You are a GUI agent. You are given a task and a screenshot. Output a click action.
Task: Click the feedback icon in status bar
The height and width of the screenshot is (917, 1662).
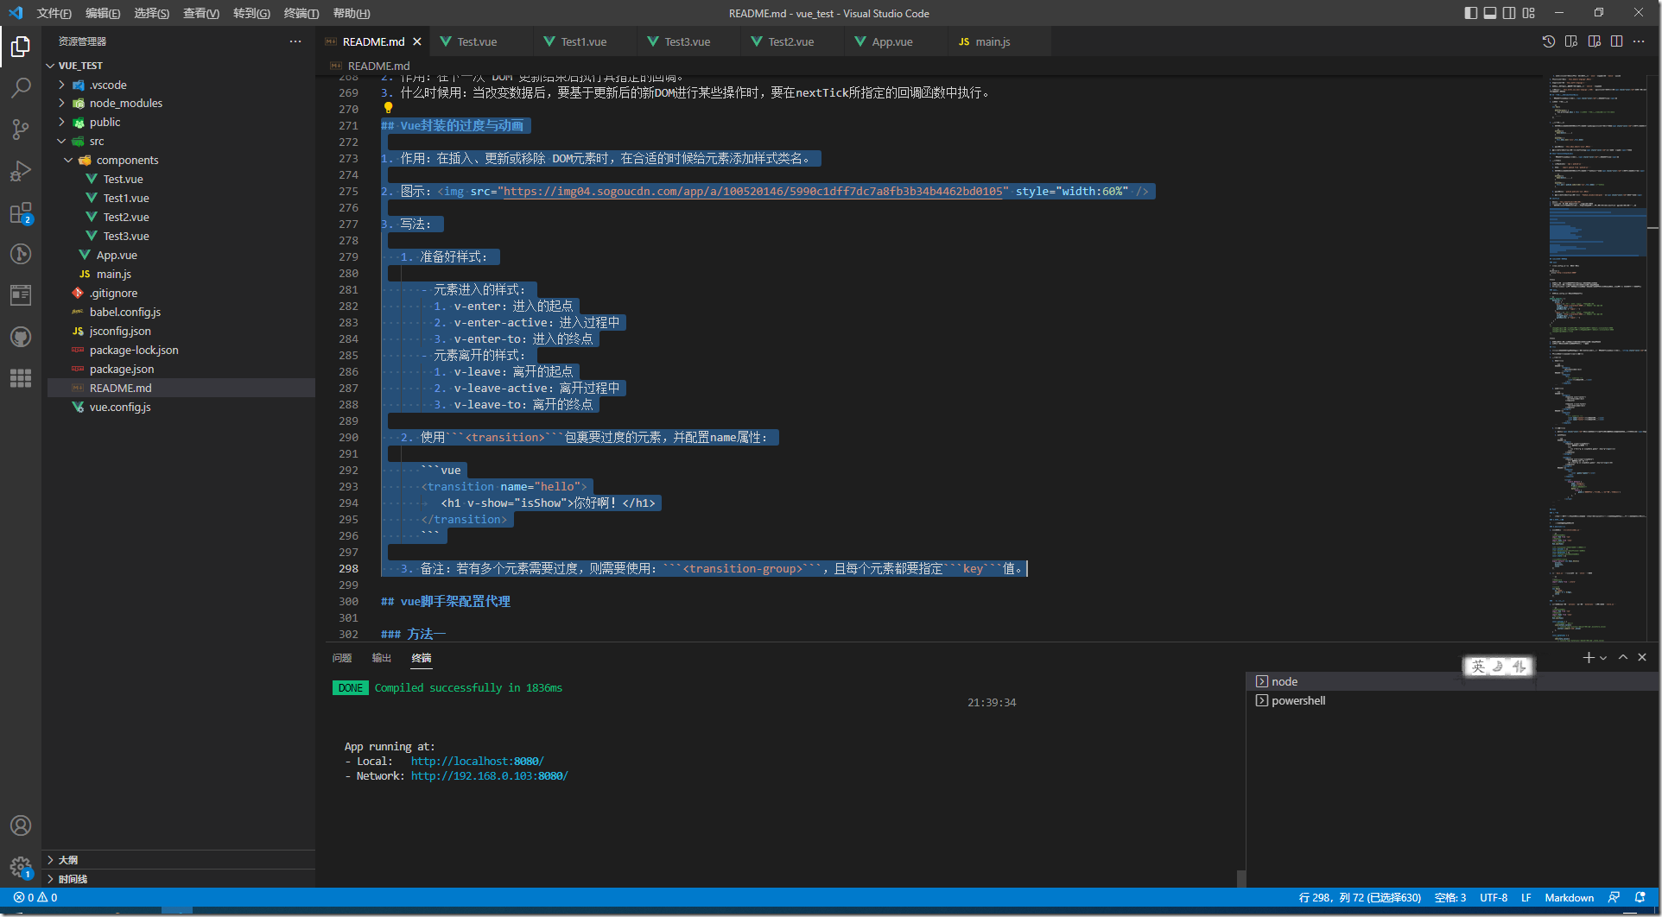(1614, 898)
